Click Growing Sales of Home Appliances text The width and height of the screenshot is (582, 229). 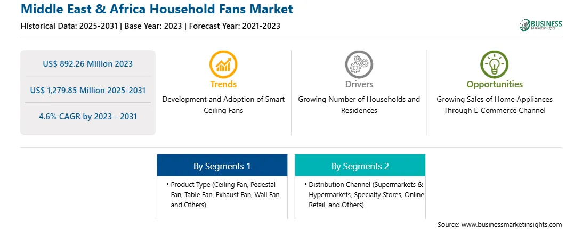coord(495,99)
